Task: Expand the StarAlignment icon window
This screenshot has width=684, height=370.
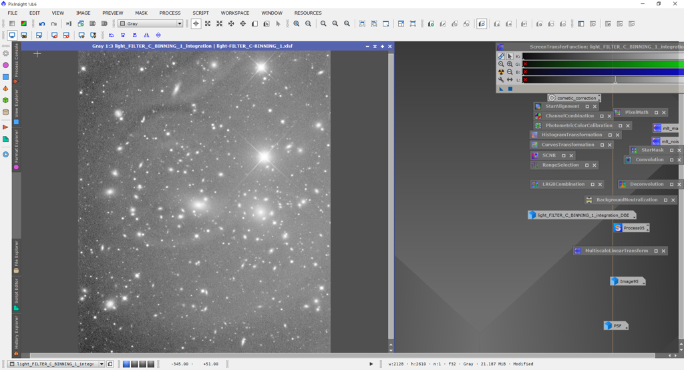Action: point(587,107)
